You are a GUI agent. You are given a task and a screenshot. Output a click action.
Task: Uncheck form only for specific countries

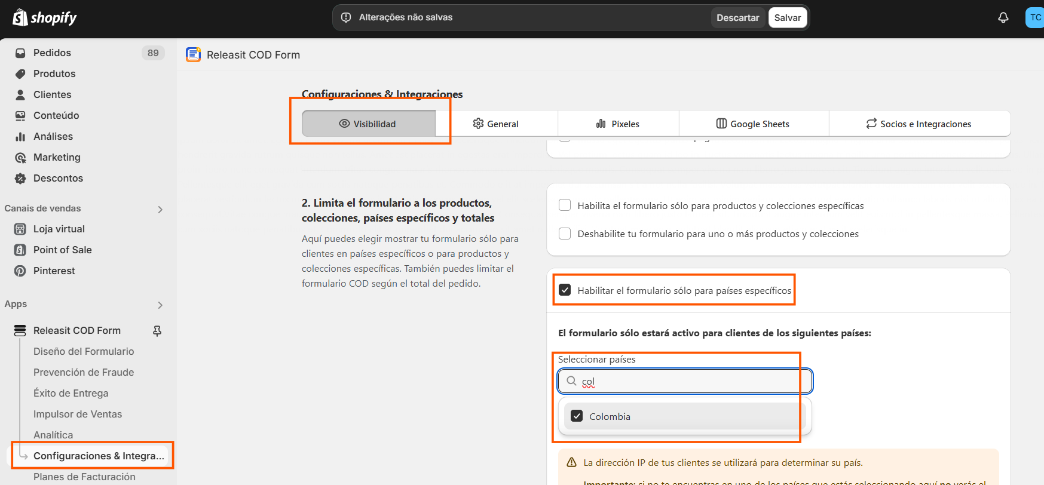click(565, 290)
